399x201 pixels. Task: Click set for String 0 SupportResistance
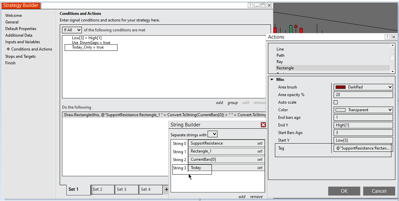coord(260,143)
